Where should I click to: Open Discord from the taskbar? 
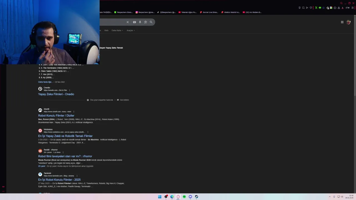190,197
